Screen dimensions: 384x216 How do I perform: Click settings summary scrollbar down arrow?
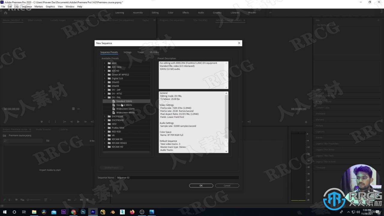click(x=226, y=151)
